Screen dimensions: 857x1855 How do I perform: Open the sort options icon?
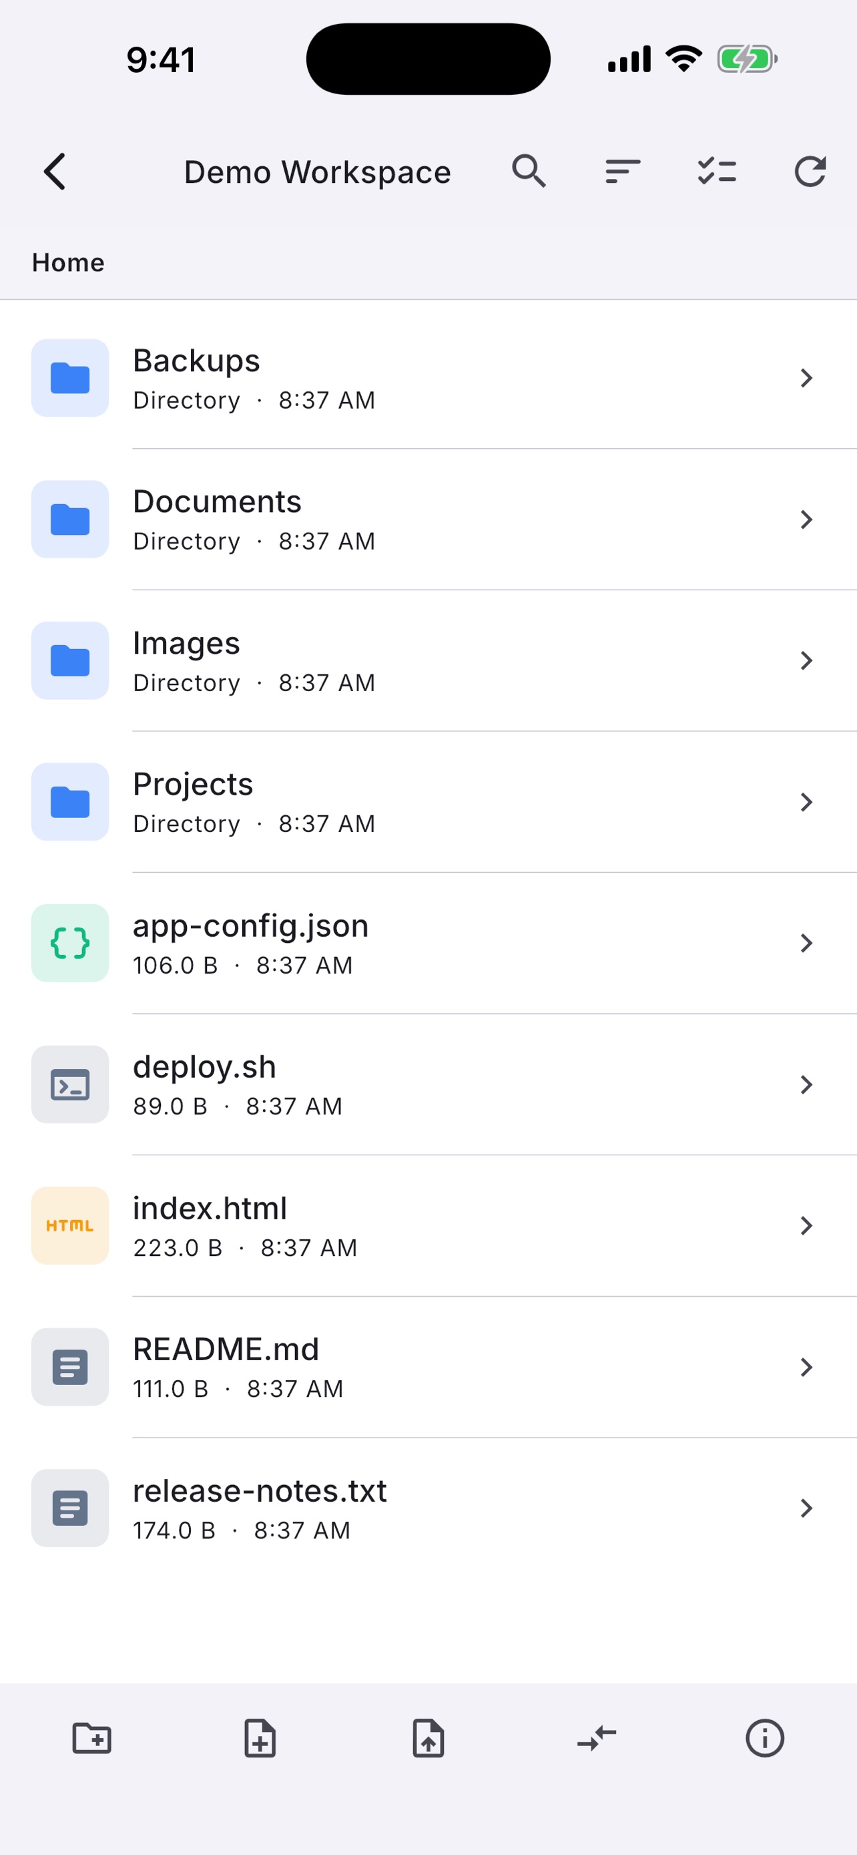pos(623,172)
